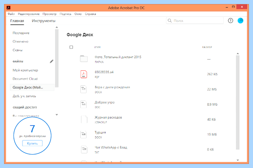Click the file list vertical scrollbar thumb

(x=237, y=103)
